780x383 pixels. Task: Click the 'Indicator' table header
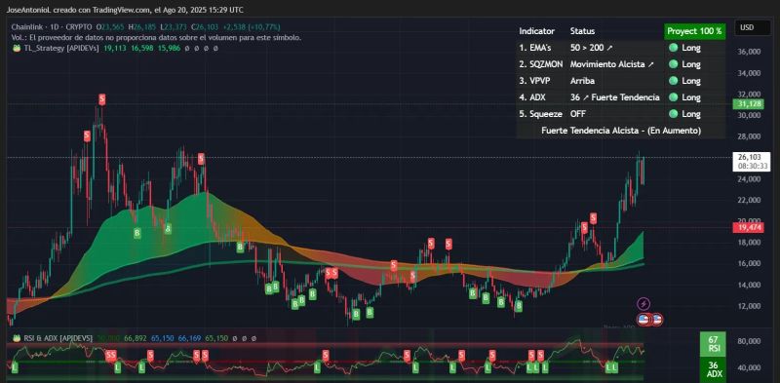537,31
